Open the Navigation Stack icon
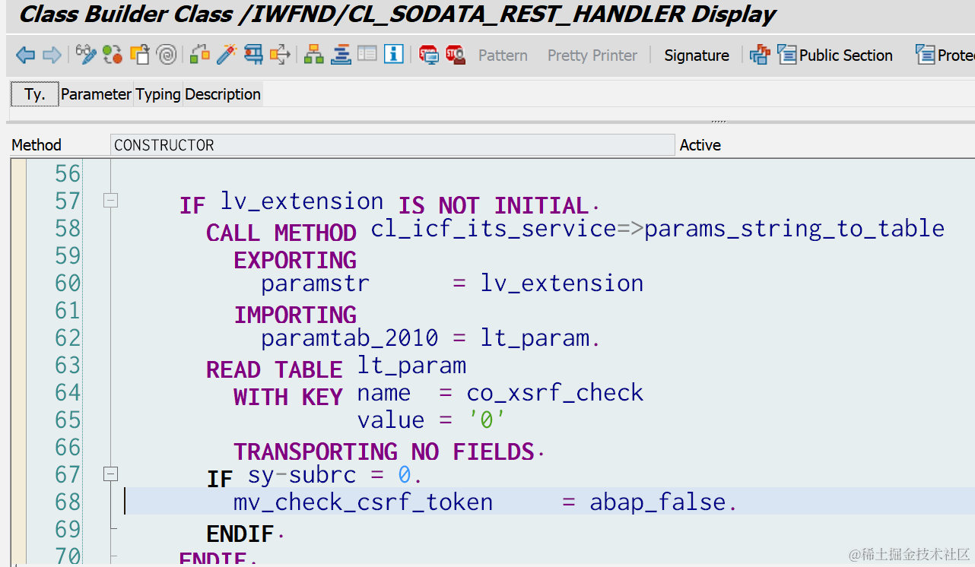The height and width of the screenshot is (567, 975). pos(341,54)
